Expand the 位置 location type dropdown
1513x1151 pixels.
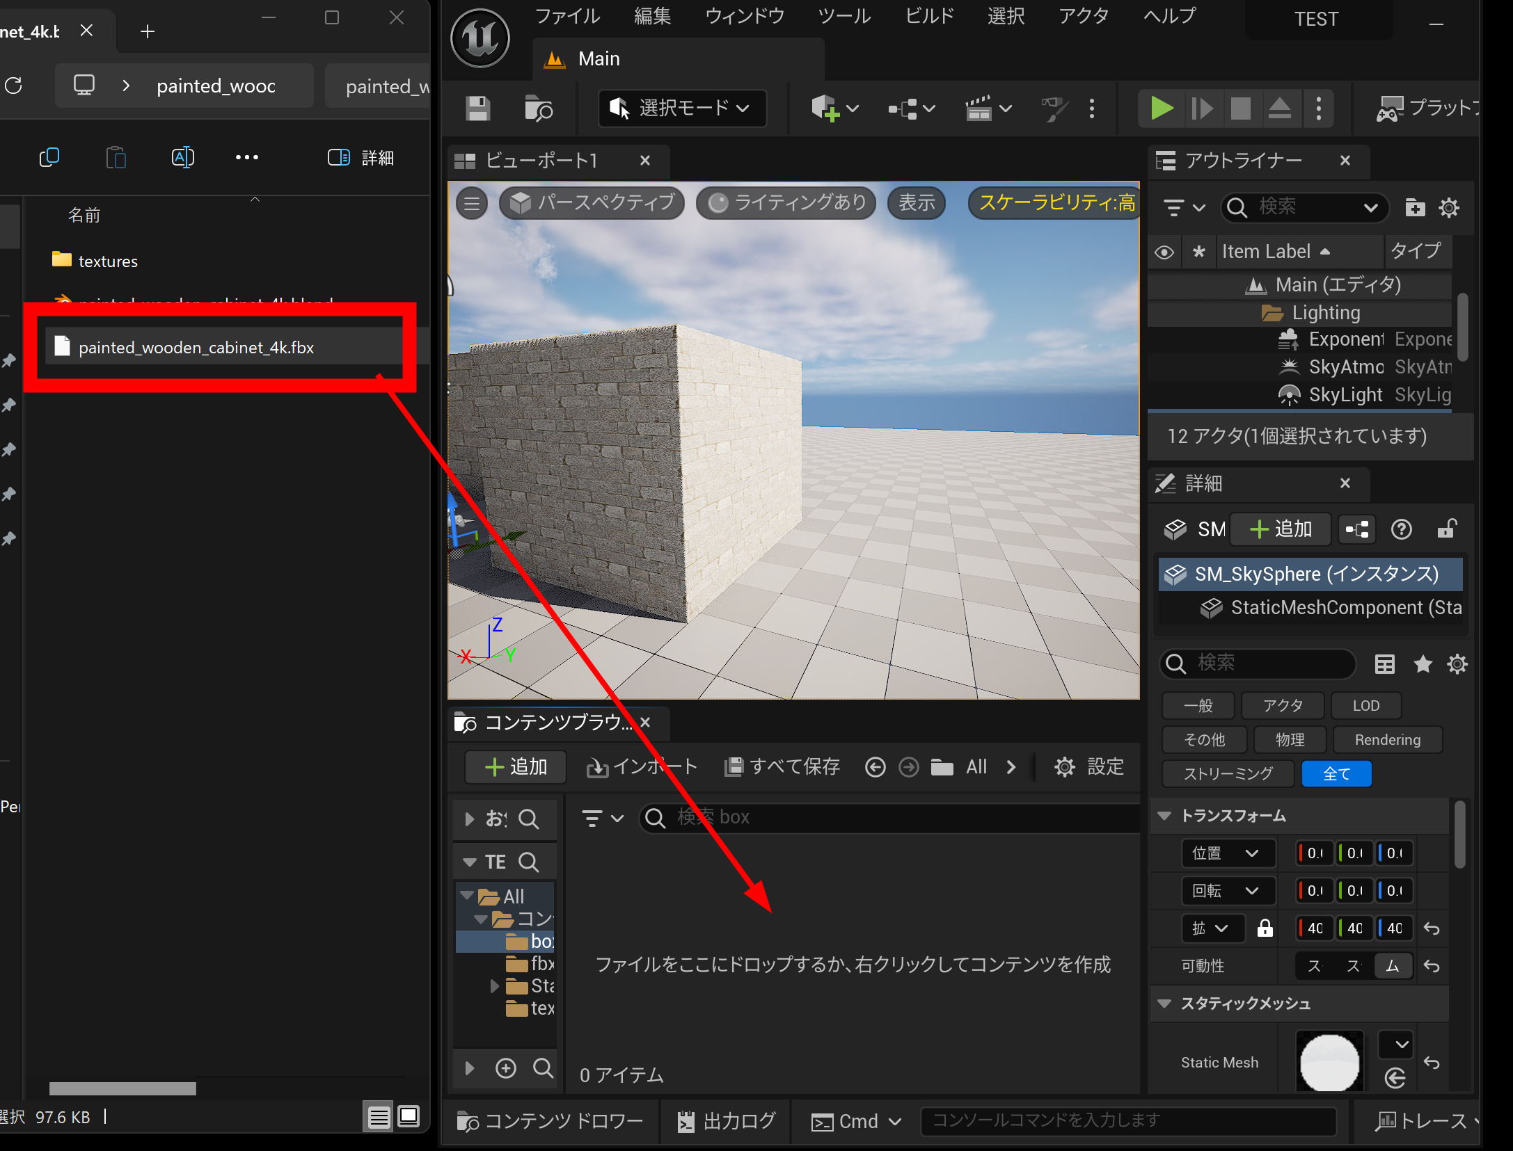pyautogui.click(x=1228, y=853)
